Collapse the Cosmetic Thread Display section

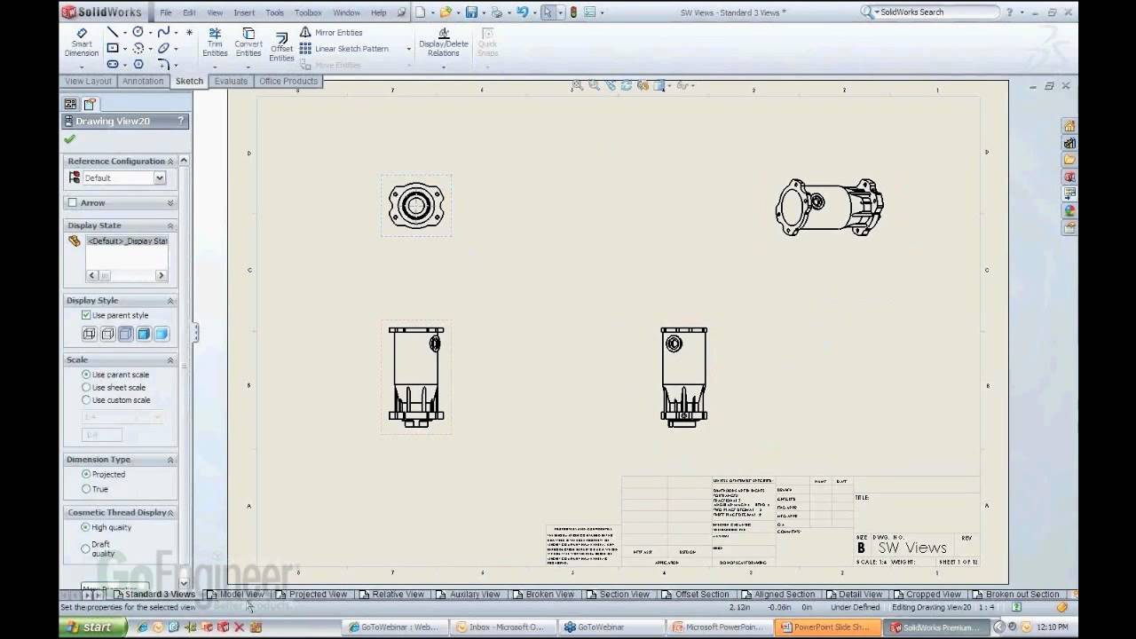click(170, 513)
